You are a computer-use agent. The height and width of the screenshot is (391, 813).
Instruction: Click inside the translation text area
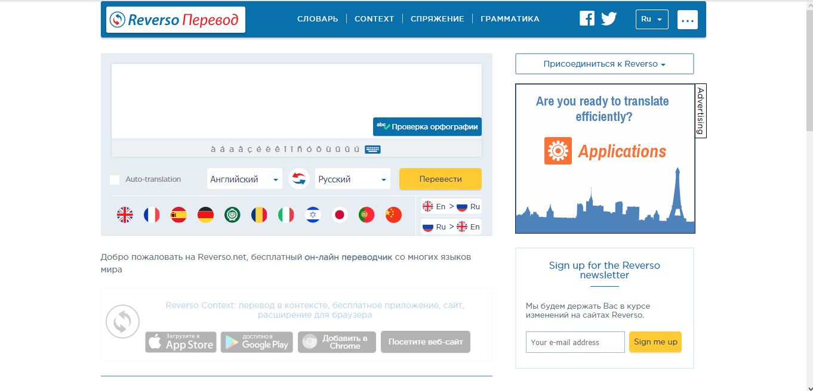(x=297, y=101)
